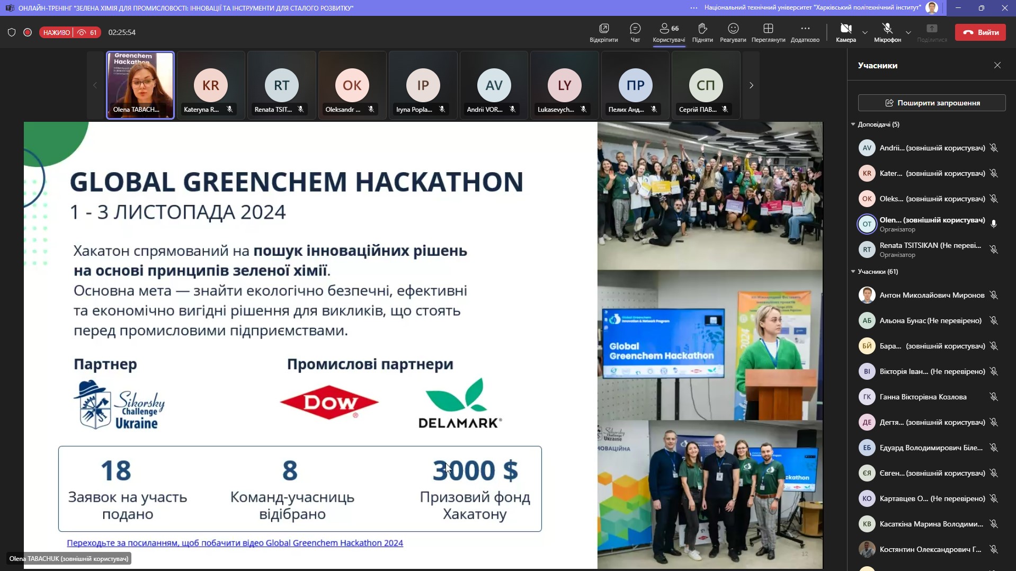Image resolution: width=1016 pixels, height=571 pixels.
Task: Open the camera options dropdown arrow
Action: (865, 32)
